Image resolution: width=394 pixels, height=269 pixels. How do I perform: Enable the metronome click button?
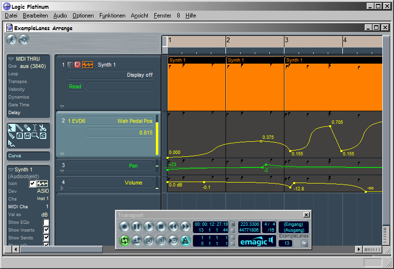[186, 240]
